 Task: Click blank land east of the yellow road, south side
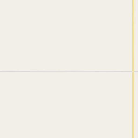pyautogui.click(x=136, y=105)
